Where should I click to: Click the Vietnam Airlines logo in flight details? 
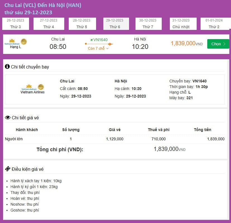click(29, 87)
